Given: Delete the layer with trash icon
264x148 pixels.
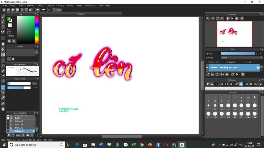Looking at the screenshot, I should [x=242, y=74].
